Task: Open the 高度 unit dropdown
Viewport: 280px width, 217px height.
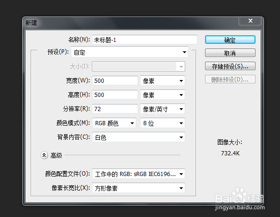Action: click(x=163, y=95)
